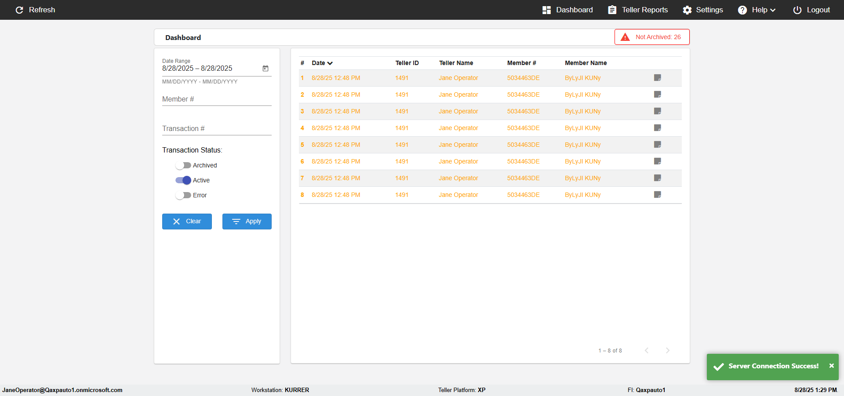Open Teller Reports from the top menu

click(638, 10)
